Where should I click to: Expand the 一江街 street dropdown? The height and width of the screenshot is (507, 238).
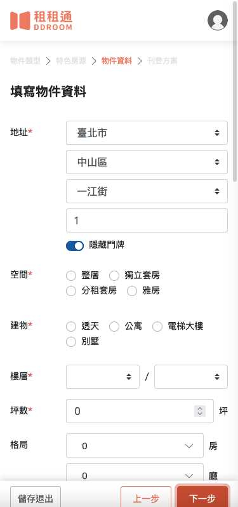coord(147,191)
